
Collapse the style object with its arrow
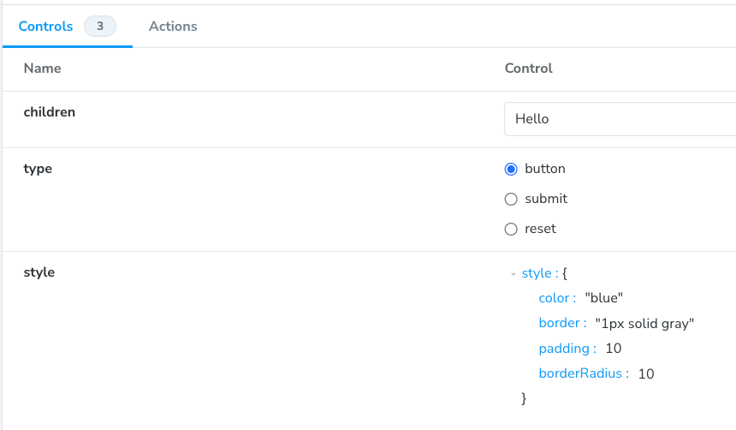pyautogui.click(x=513, y=274)
